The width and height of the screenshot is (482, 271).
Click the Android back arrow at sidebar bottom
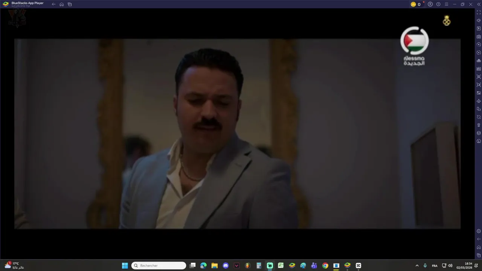[479, 239]
